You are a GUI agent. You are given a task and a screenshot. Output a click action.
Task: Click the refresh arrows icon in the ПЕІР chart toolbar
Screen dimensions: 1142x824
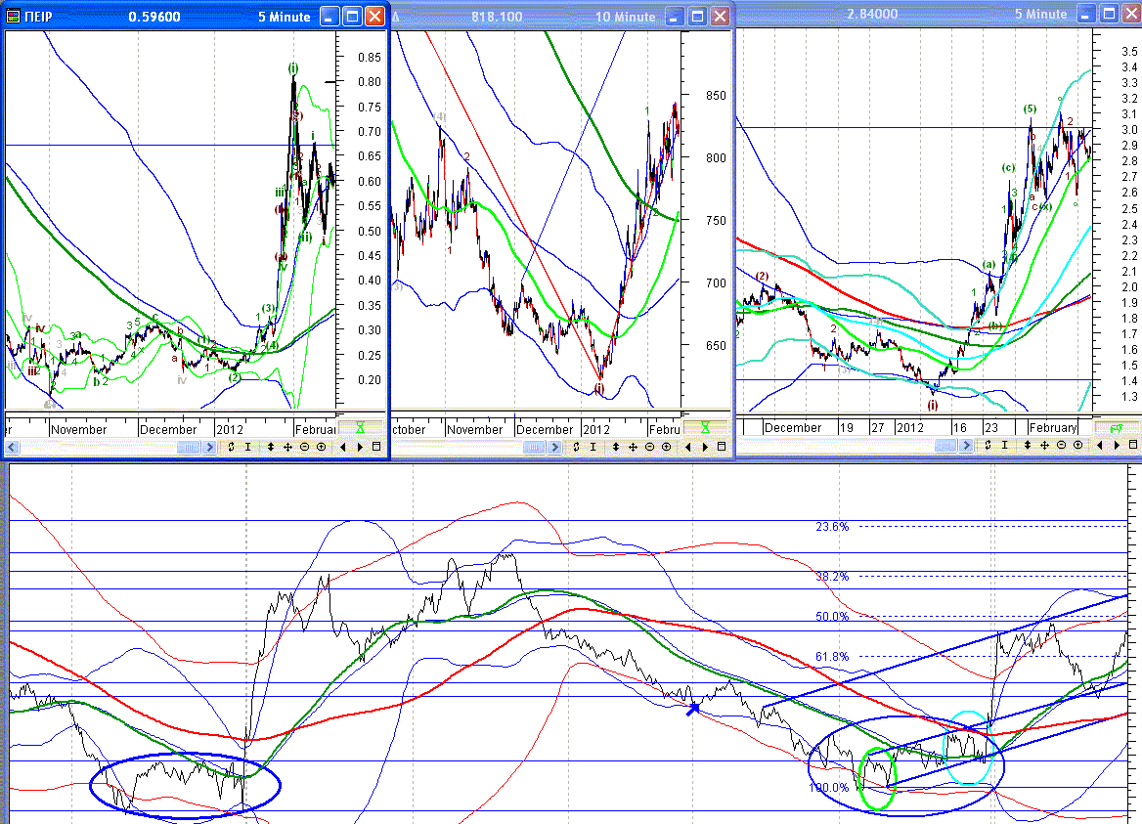pos(231,447)
